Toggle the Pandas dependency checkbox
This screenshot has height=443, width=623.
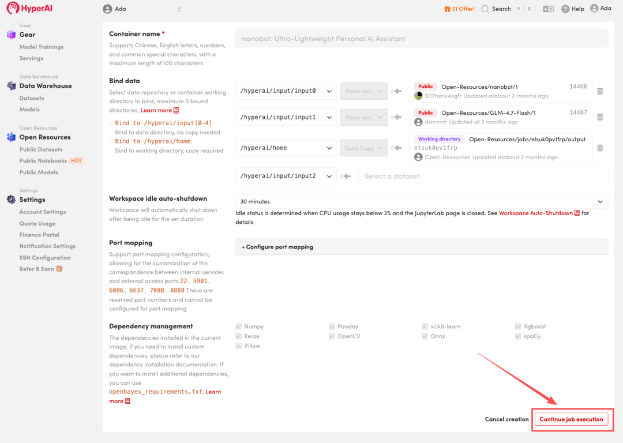click(332, 326)
